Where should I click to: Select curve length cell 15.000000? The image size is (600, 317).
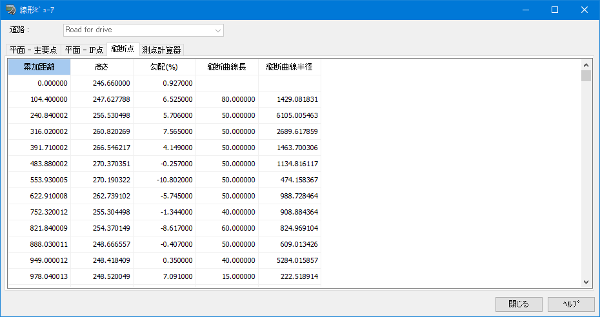[x=227, y=276]
